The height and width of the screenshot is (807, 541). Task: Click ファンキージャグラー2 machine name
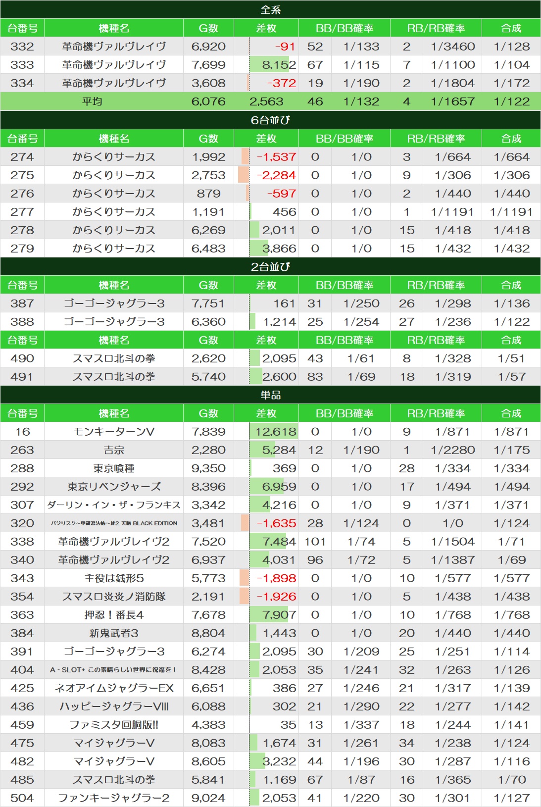[114, 798]
